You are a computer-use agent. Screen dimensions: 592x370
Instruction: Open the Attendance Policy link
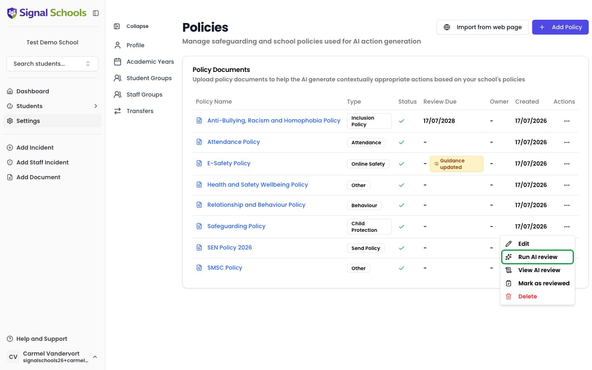234,142
